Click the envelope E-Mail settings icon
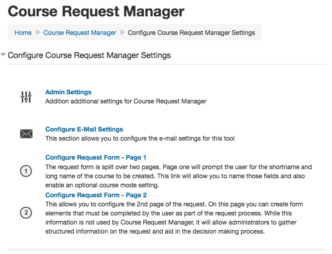The width and height of the screenshot is (332, 254). click(x=26, y=134)
